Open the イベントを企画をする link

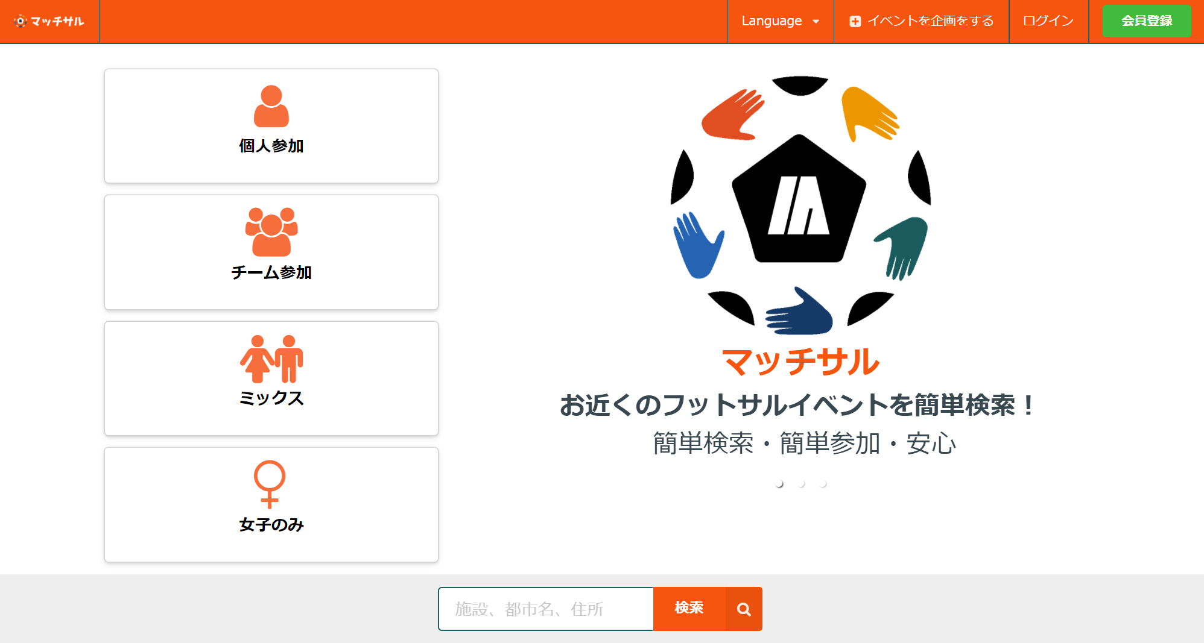(921, 21)
